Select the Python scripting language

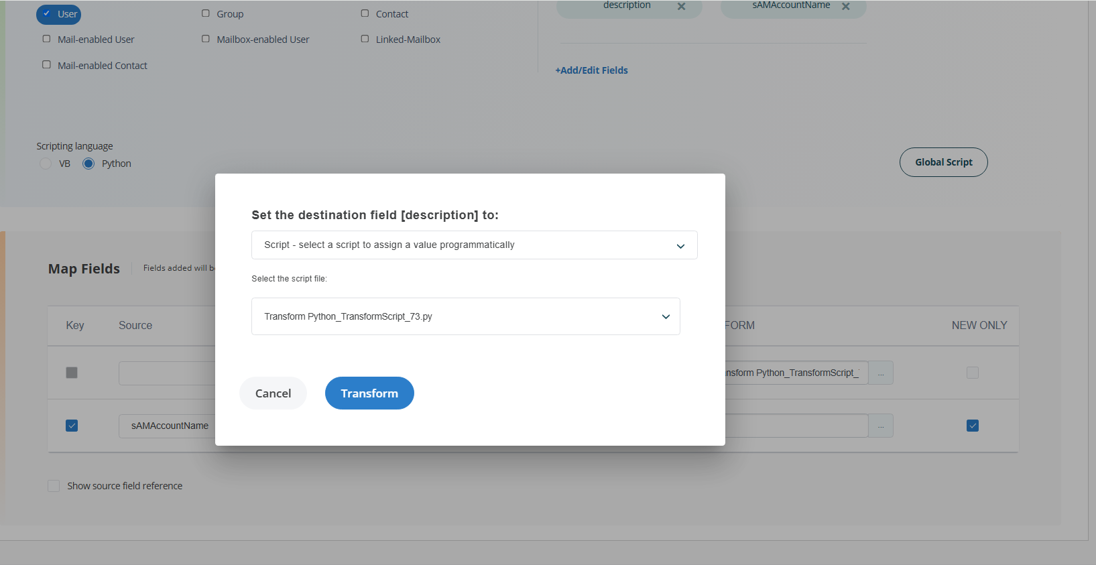click(88, 164)
